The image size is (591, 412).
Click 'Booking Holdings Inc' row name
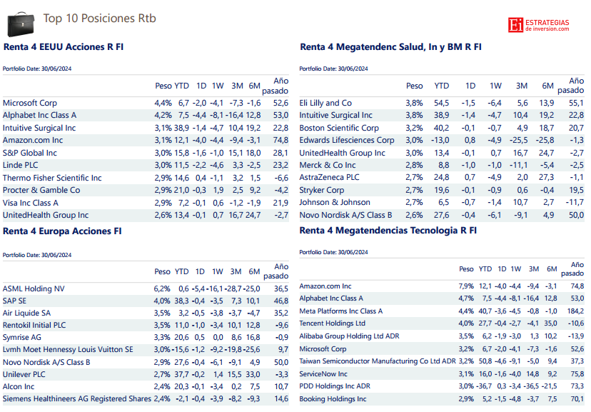(333, 399)
